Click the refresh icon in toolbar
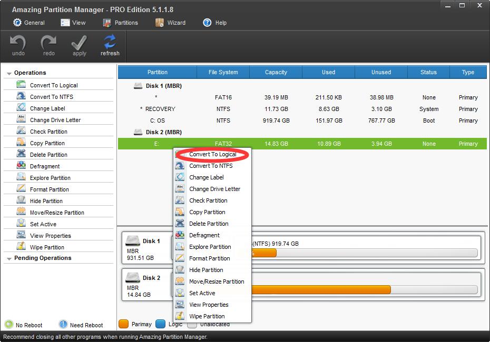Screen dimensions: 490x342 110,42
